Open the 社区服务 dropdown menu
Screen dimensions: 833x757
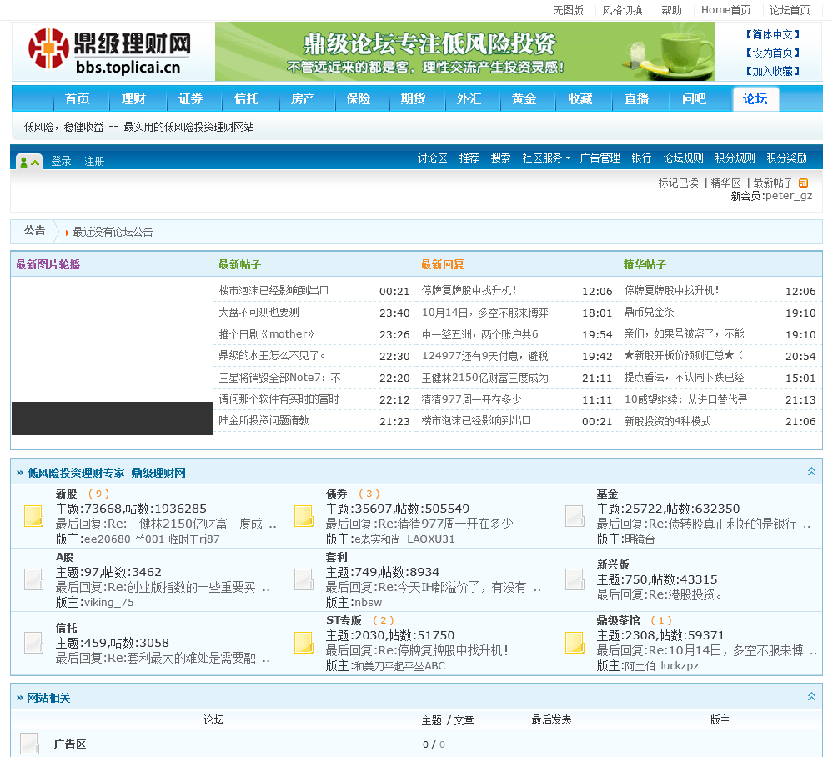point(546,158)
